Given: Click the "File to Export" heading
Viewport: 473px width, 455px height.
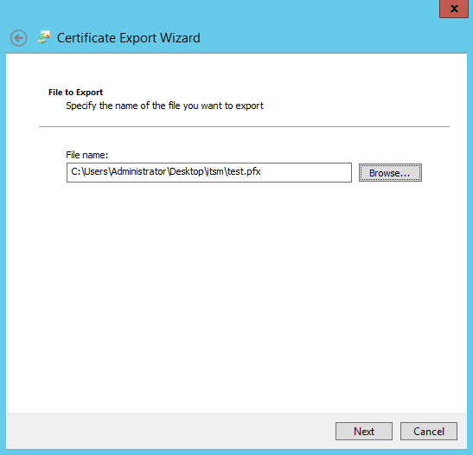Looking at the screenshot, I should point(75,92).
